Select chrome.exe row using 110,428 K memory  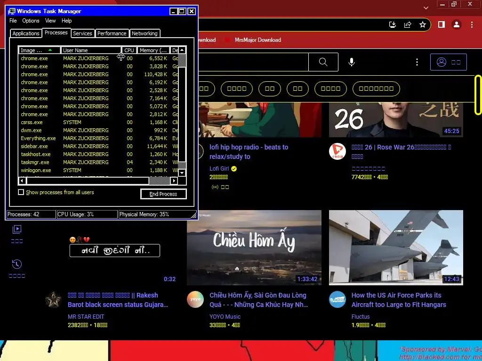98,74
